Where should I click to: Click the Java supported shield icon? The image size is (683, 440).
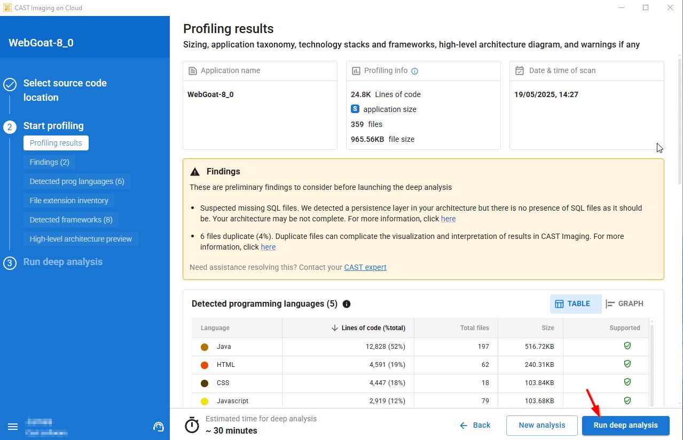coord(627,346)
